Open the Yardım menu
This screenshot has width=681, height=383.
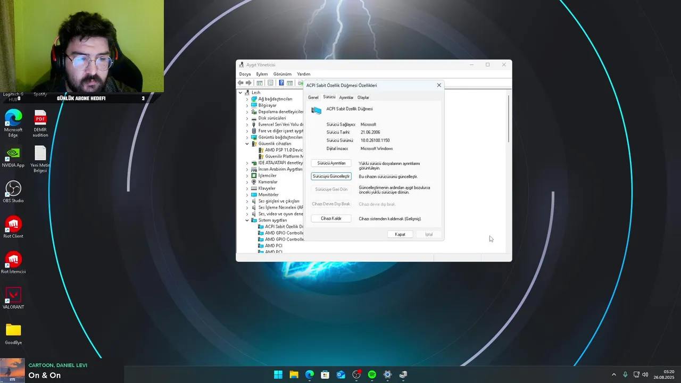(x=303, y=74)
